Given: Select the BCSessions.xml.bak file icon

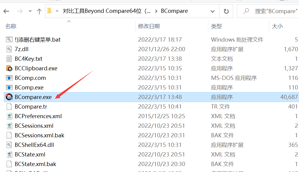Looking at the screenshot, I should pyautogui.click(x=9, y=135).
